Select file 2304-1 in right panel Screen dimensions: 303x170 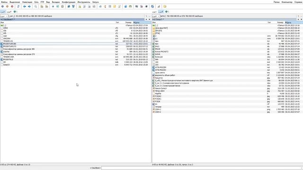pyautogui.click(x=227, y=109)
